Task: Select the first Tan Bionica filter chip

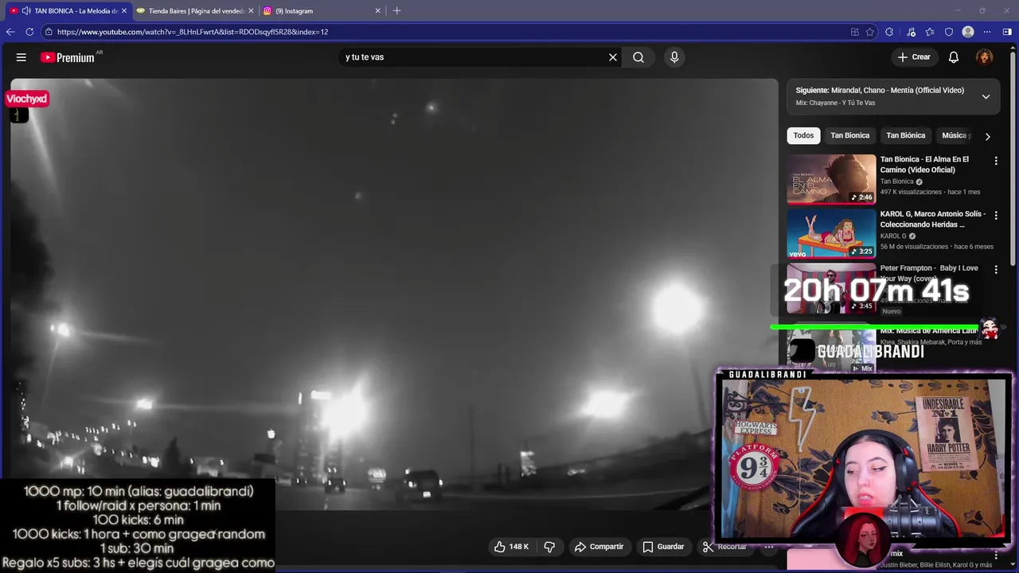Action: click(849, 135)
